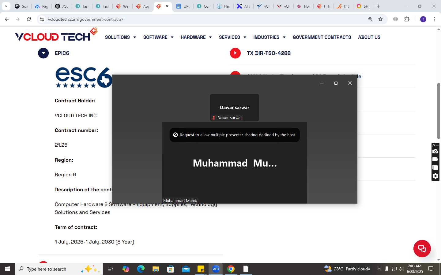
Task: Bookmark this page with the star icon
Action: 380,19
